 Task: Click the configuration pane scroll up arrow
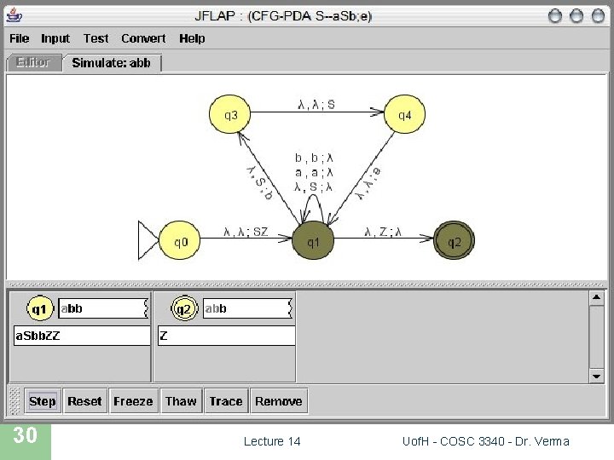(596, 297)
